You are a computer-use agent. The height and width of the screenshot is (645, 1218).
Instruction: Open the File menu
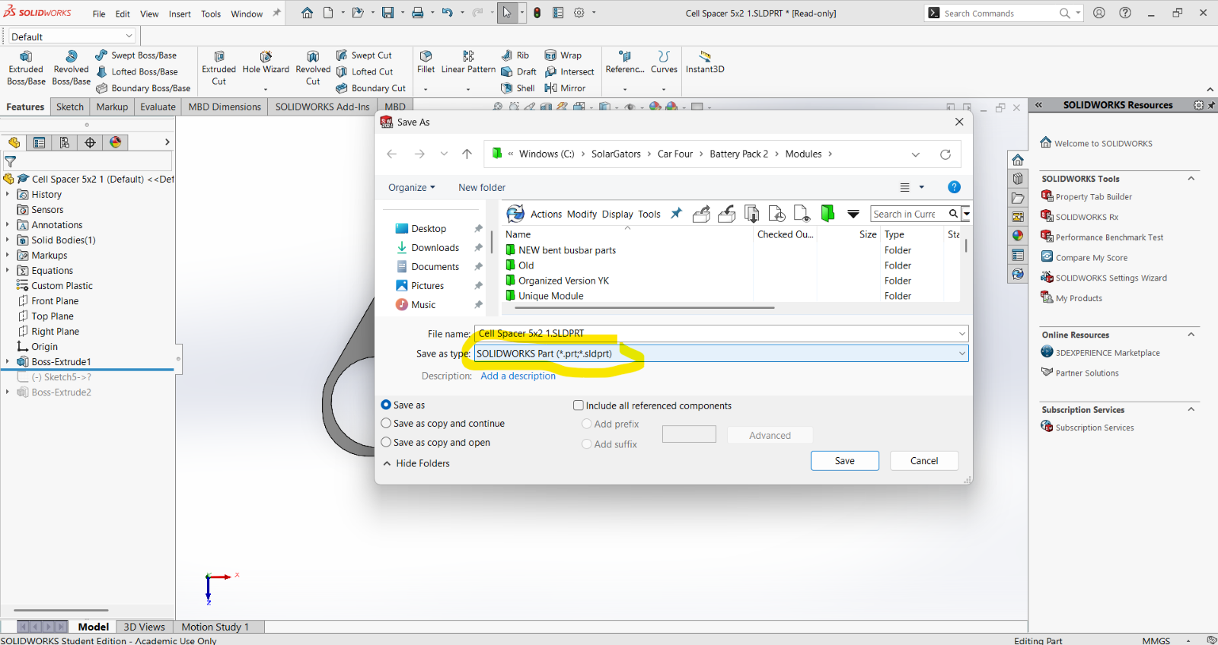[x=99, y=14]
